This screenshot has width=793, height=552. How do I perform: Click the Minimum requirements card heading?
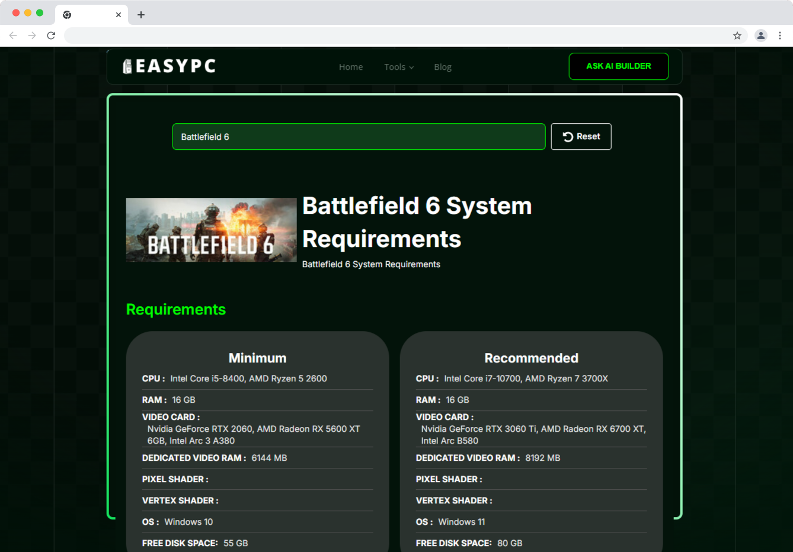[257, 358]
